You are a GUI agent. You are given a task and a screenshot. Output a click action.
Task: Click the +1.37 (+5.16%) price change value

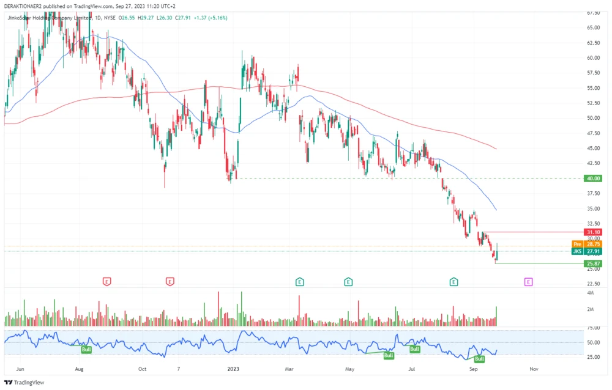pyautogui.click(x=210, y=18)
